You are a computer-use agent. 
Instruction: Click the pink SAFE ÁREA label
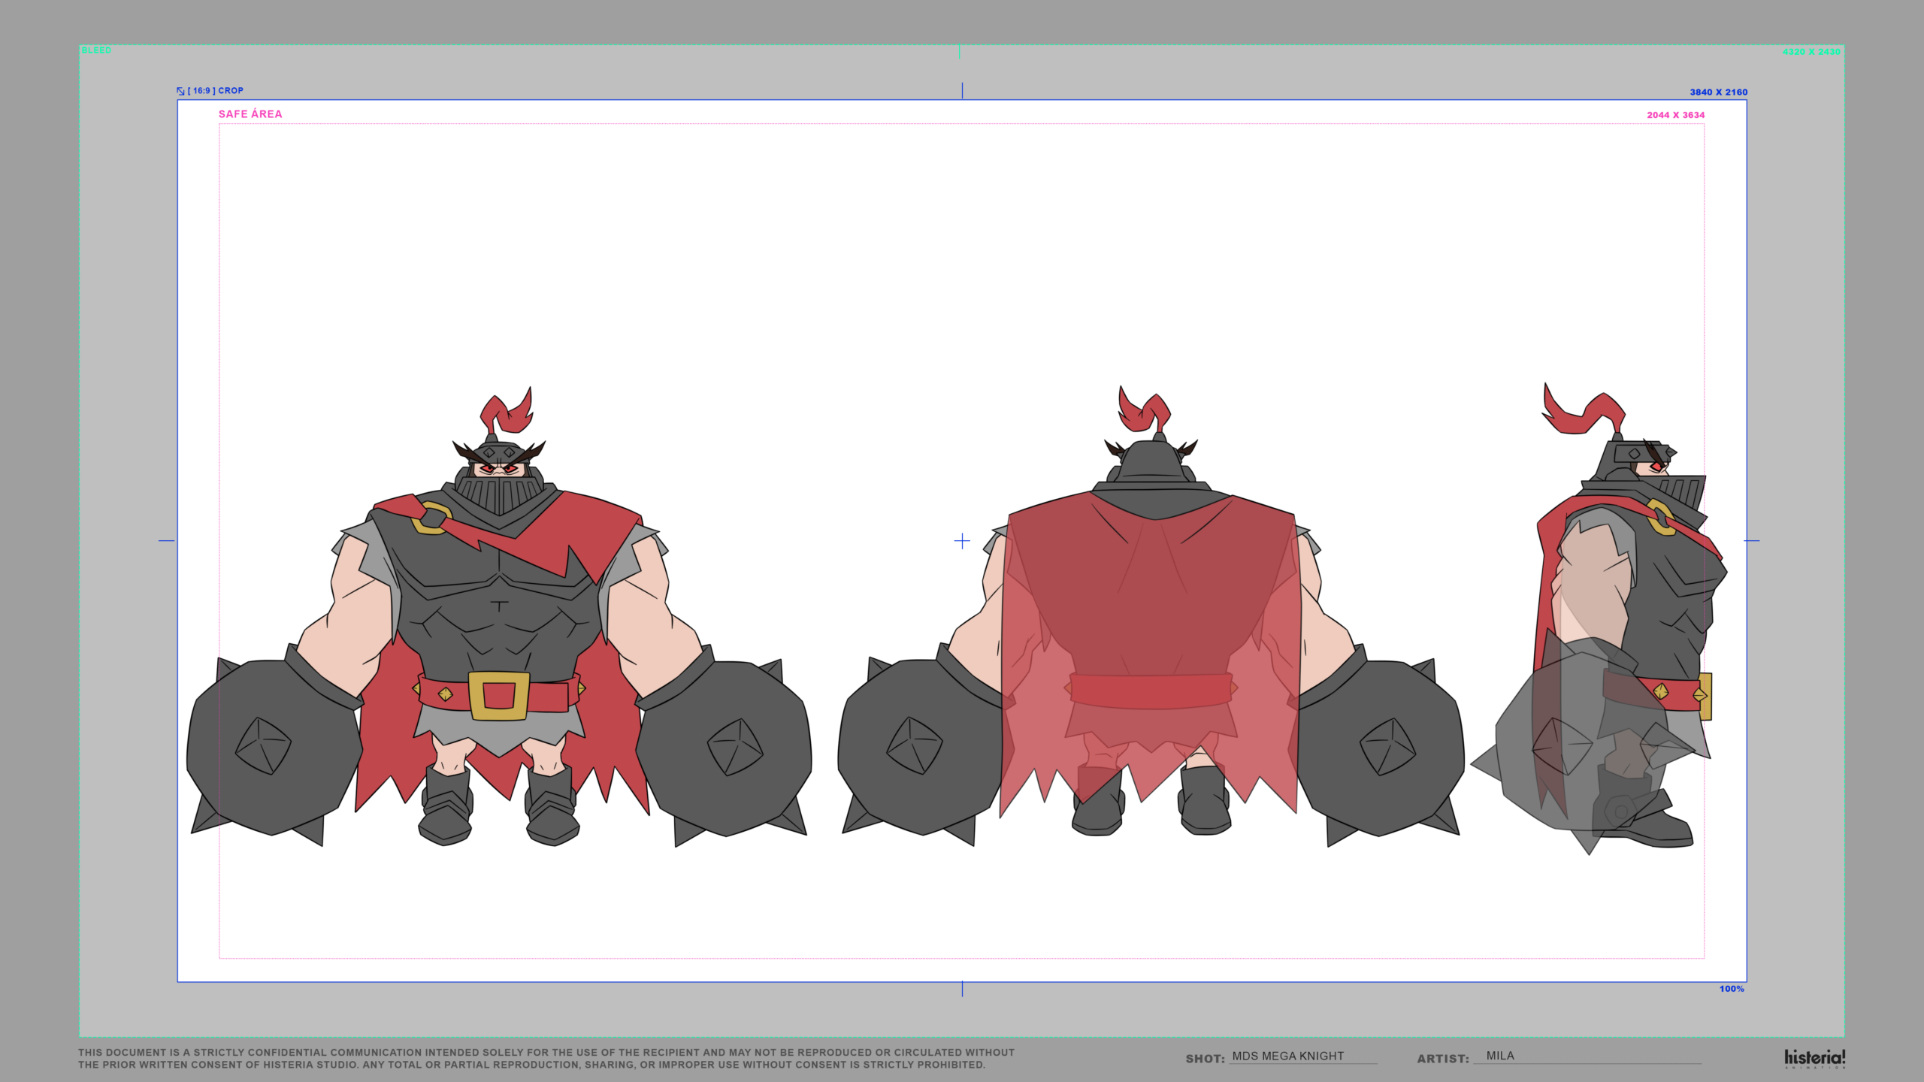(250, 114)
